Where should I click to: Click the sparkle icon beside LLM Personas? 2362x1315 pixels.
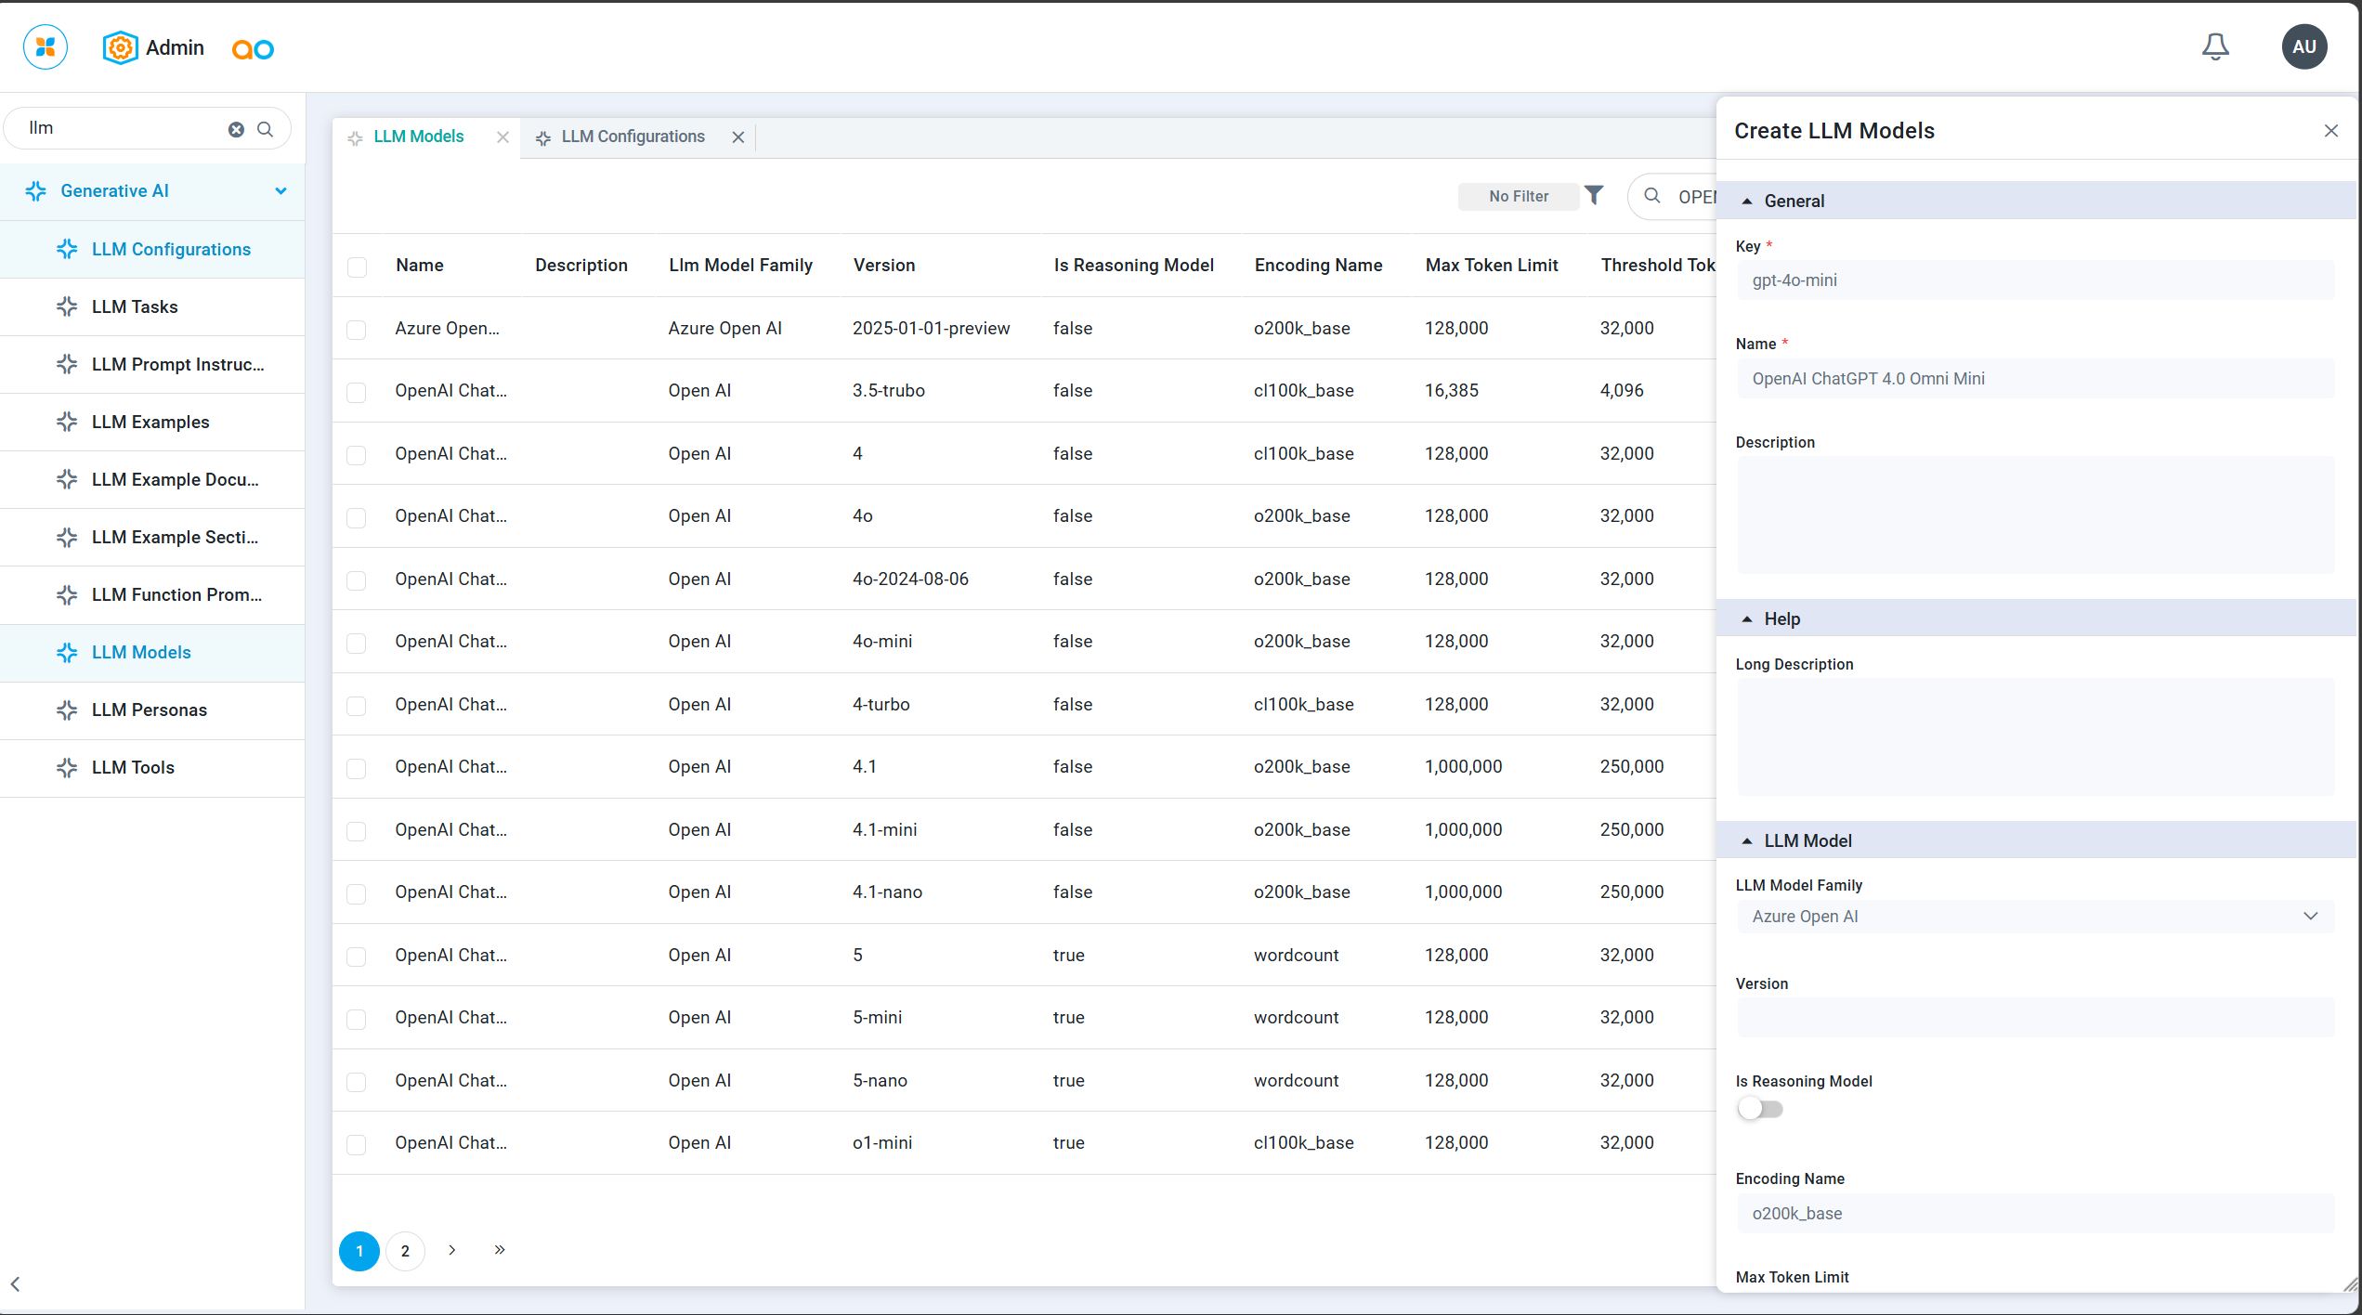(67, 710)
